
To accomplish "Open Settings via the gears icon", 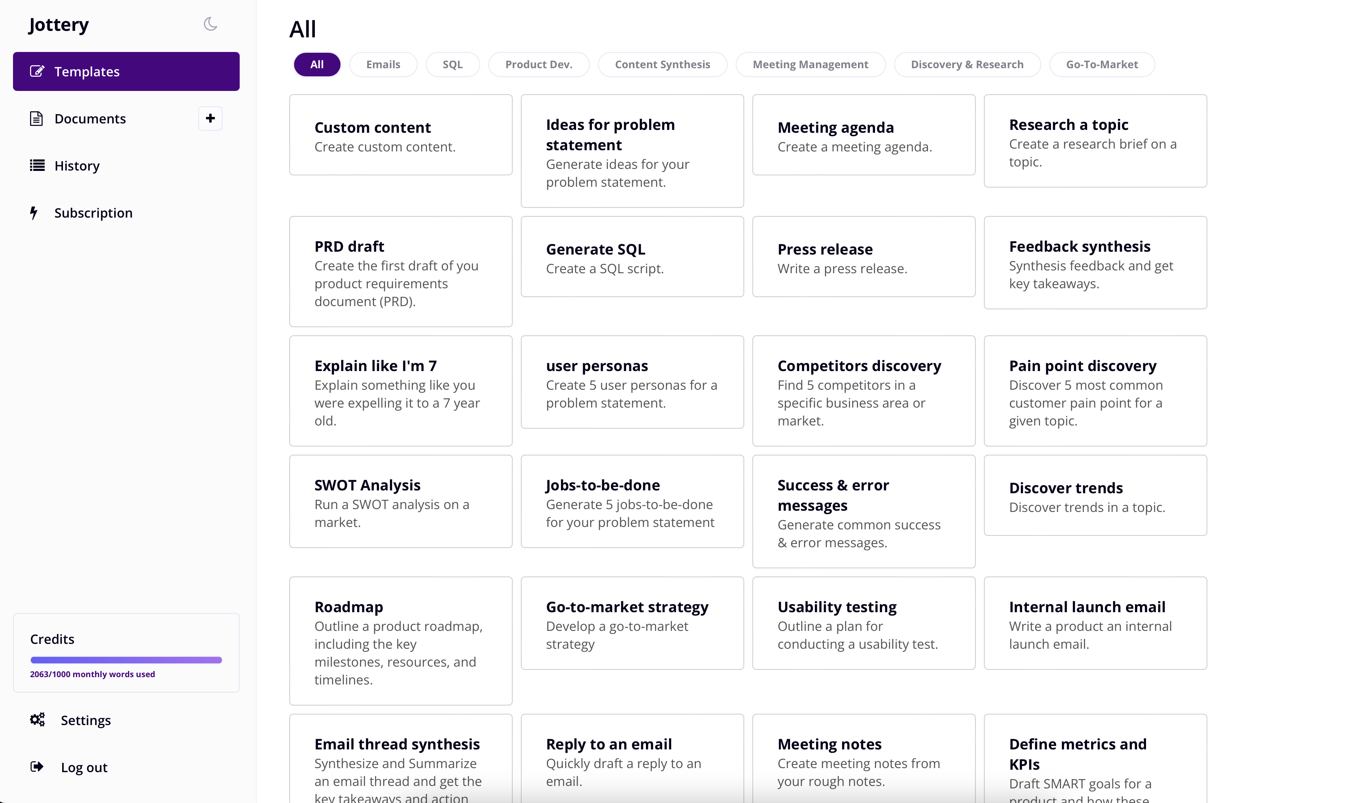I will [x=37, y=720].
